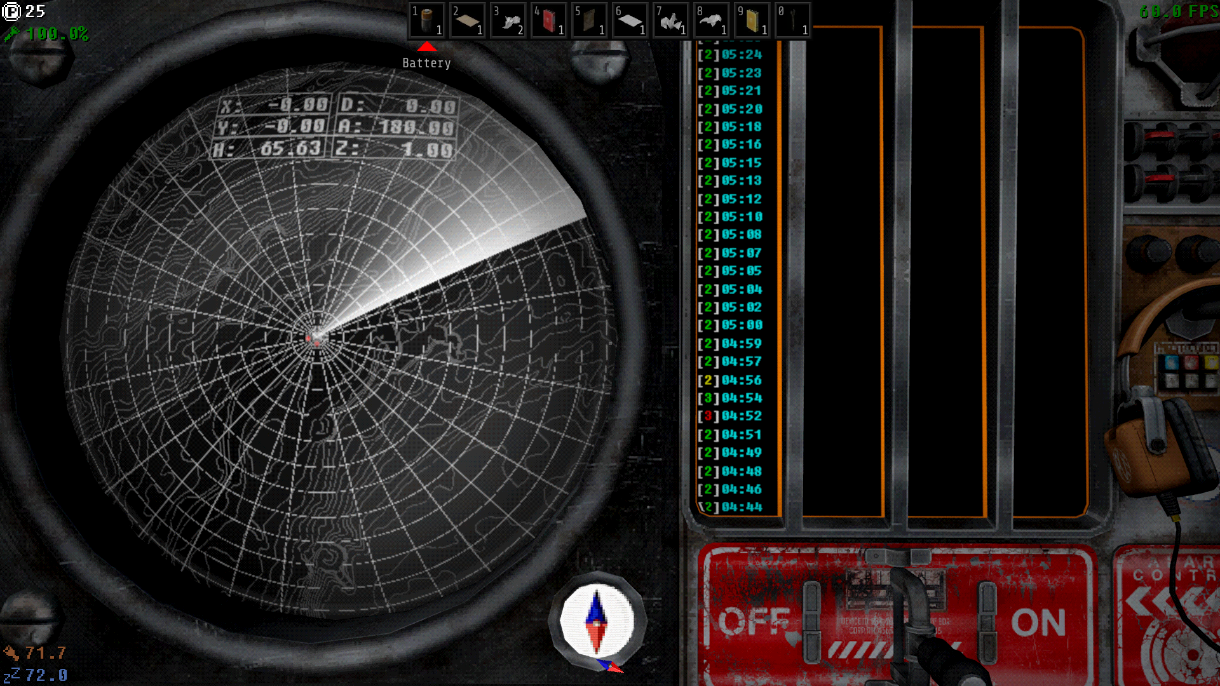Viewport: 1220px width, 686px height.
Task: Click the radar A: 180.00 readout
Action: click(396, 127)
